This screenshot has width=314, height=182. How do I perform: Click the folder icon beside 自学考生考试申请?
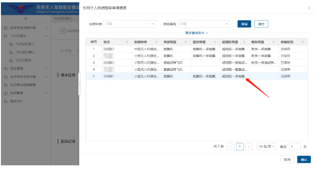[6, 77]
